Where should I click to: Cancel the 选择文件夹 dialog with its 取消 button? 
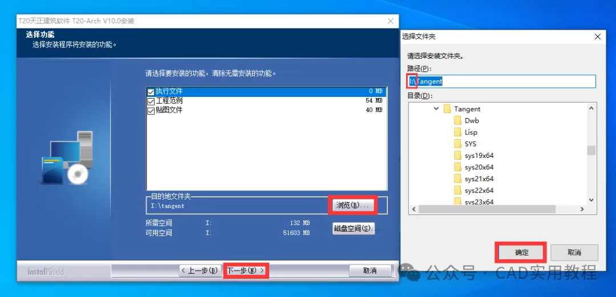click(x=574, y=253)
